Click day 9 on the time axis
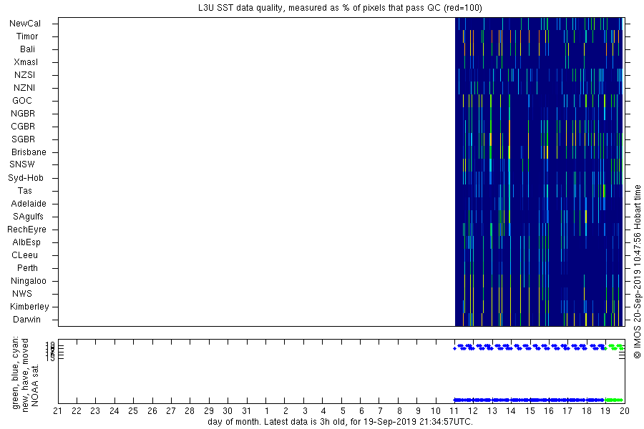This screenshot has height=429, width=644. [418, 411]
